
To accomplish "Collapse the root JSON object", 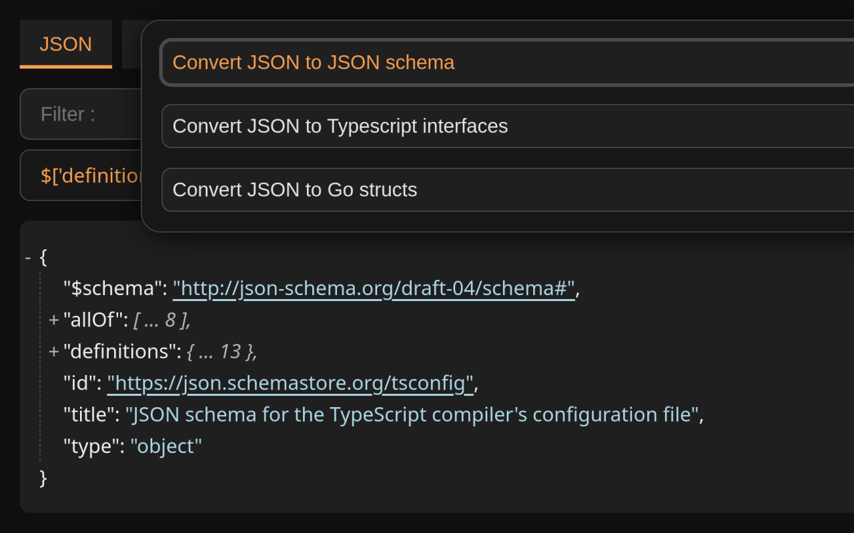I will [x=27, y=257].
